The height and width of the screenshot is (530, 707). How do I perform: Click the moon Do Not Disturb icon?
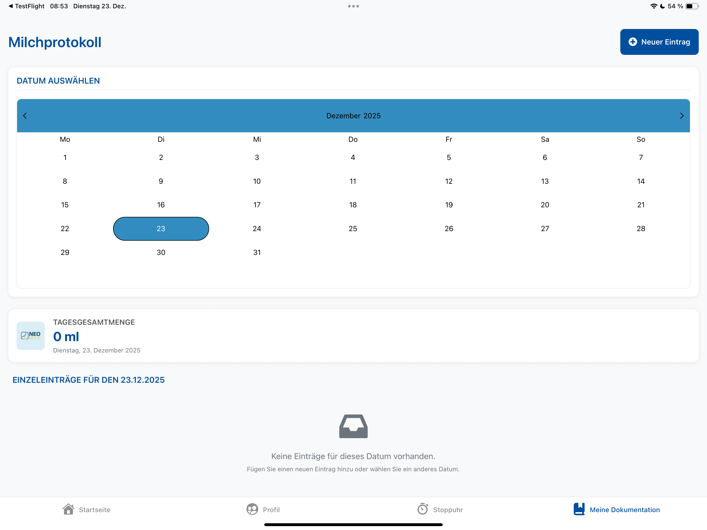(662, 6)
